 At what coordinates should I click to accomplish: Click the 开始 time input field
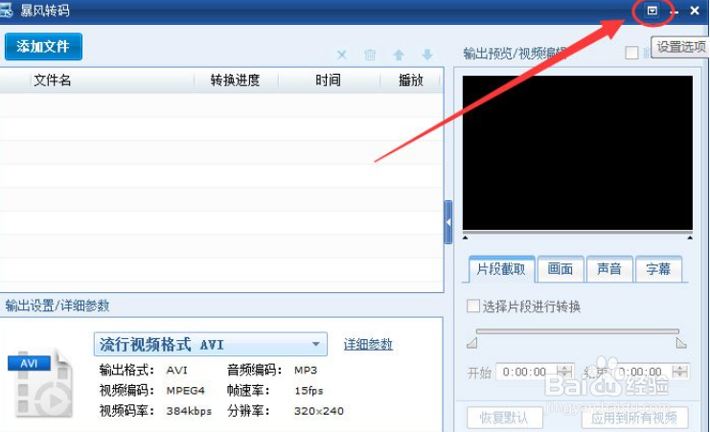pyautogui.click(x=526, y=372)
